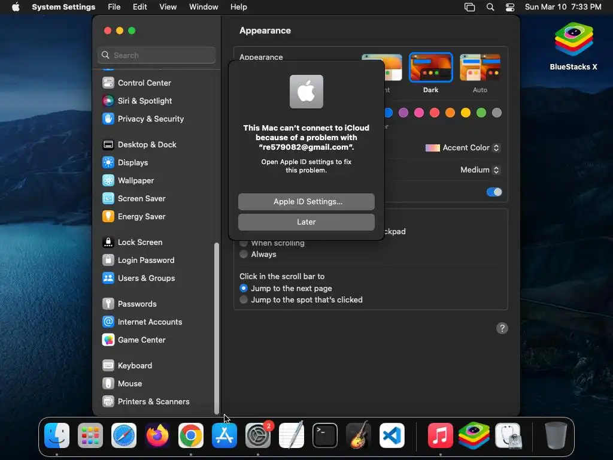The width and height of the screenshot is (613, 460).
Task: Choose the graphite accent color
Action: coord(497,113)
